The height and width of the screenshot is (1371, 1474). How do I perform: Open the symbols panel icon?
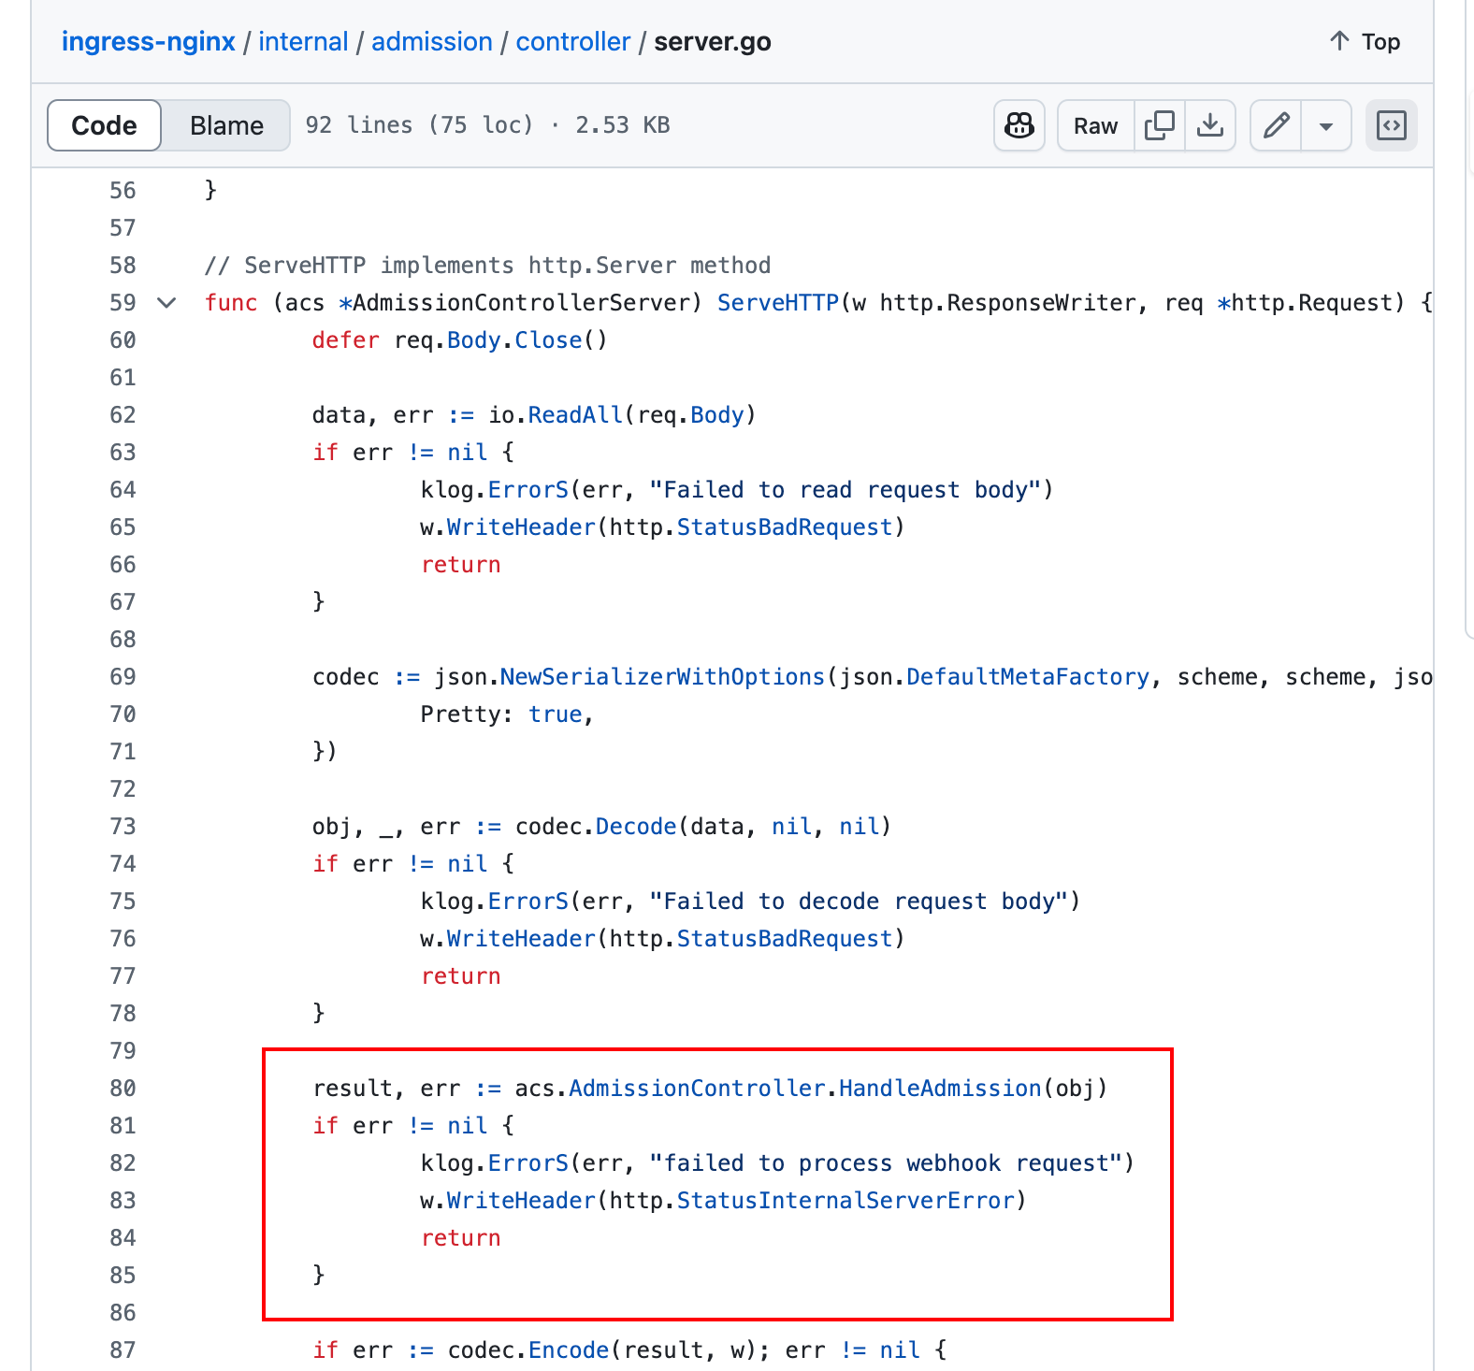point(1391,125)
